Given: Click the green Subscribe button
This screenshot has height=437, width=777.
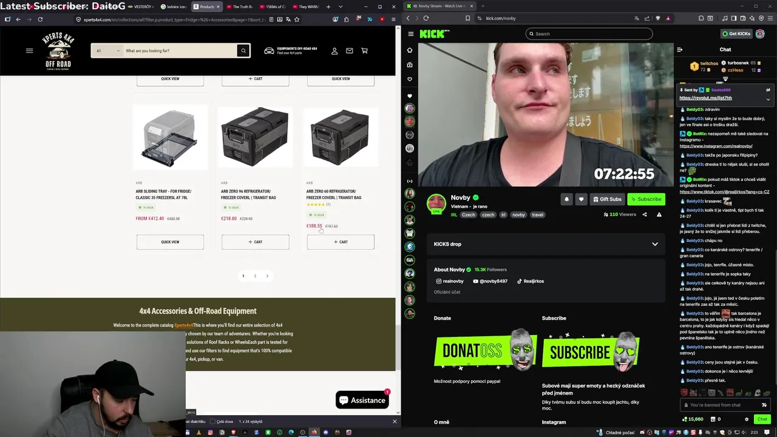Looking at the screenshot, I should 646,199.
